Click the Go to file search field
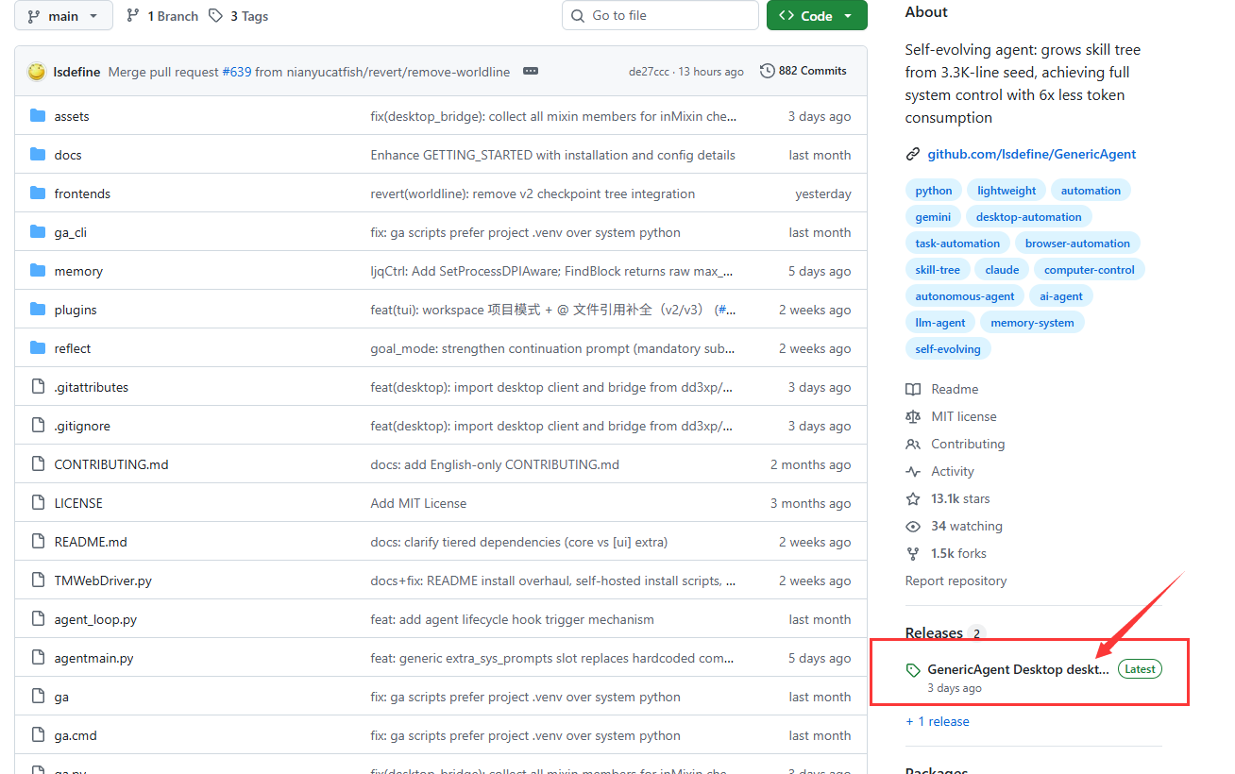 pos(660,16)
